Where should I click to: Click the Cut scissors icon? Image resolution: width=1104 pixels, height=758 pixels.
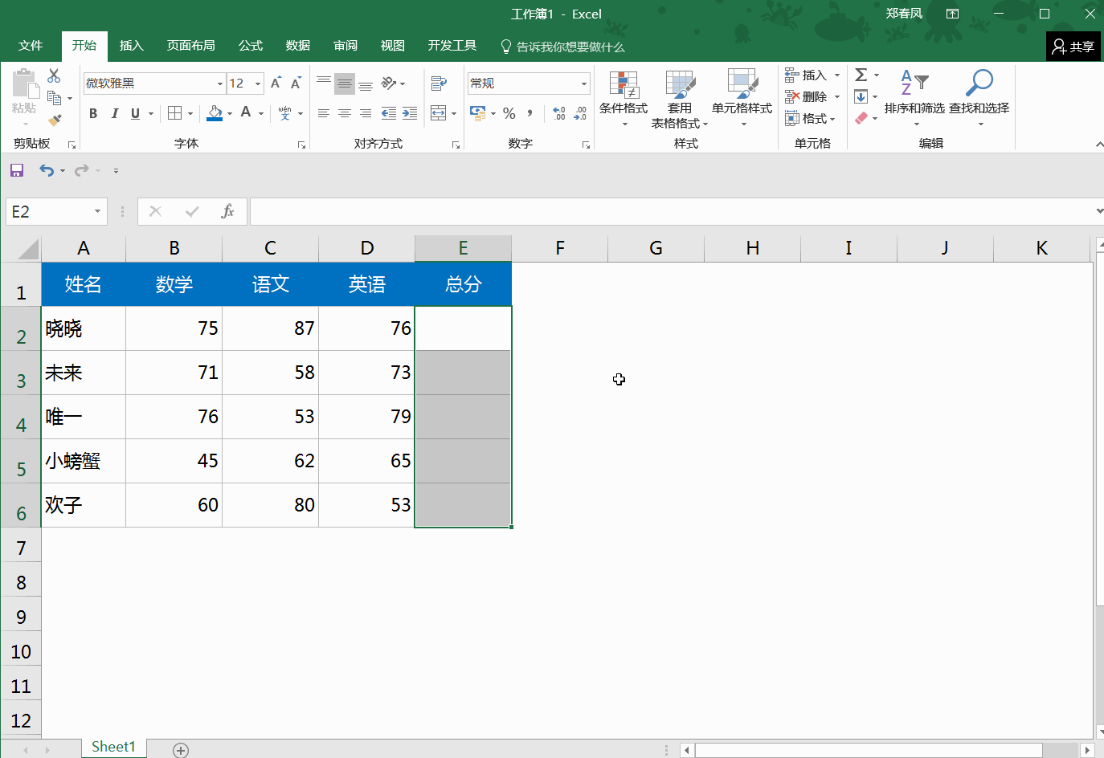click(54, 75)
